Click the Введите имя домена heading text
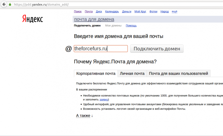The width and height of the screenshot is (223, 136). (118, 36)
